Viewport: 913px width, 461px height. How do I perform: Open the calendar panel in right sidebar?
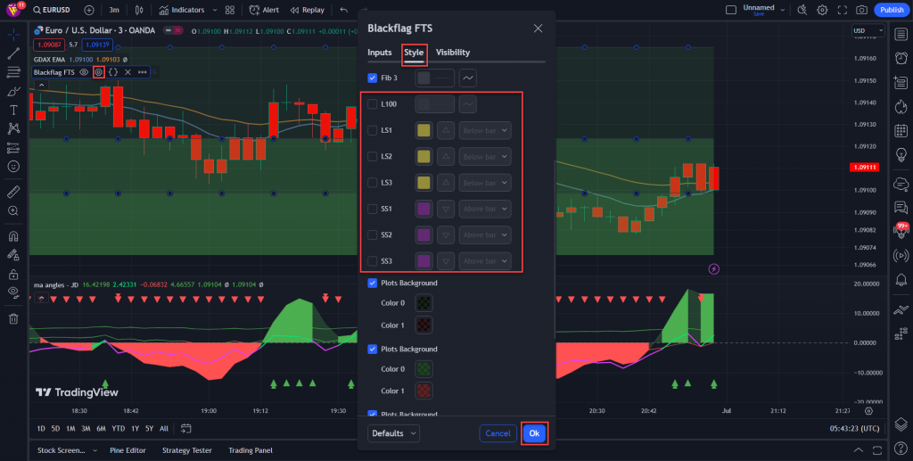tap(901, 130)
